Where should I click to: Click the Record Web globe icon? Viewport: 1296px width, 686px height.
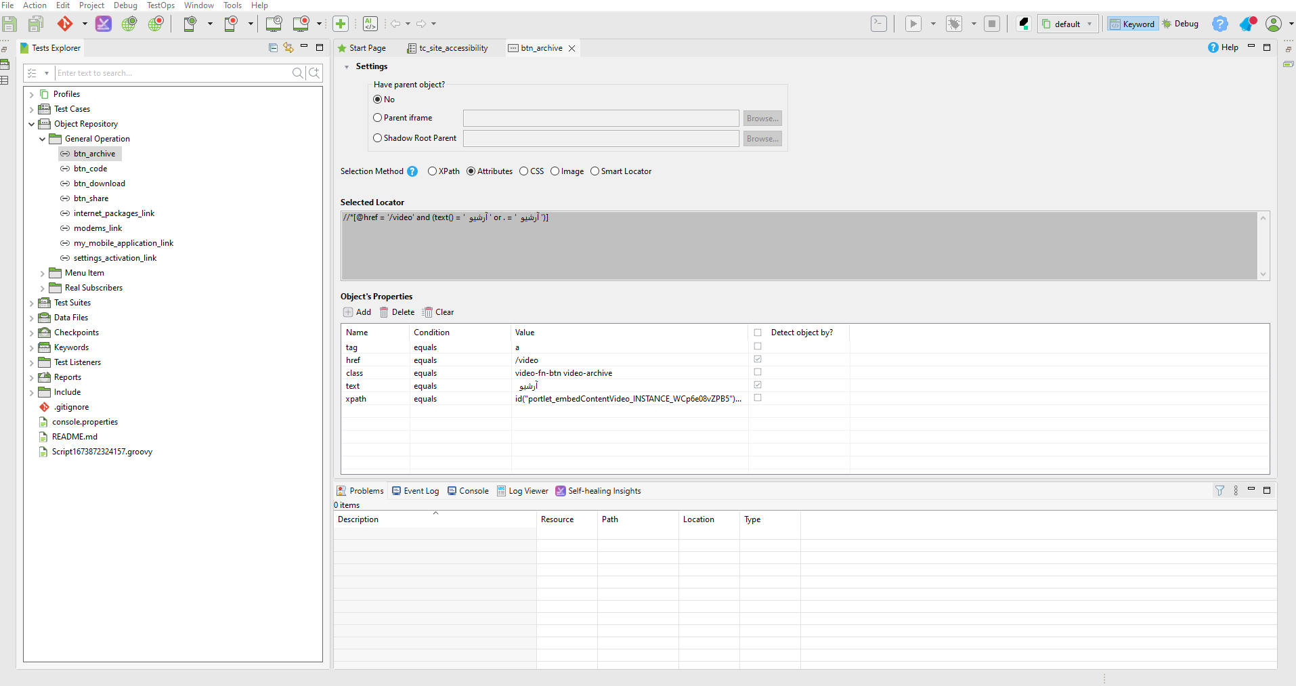click(x=156, y=24)
